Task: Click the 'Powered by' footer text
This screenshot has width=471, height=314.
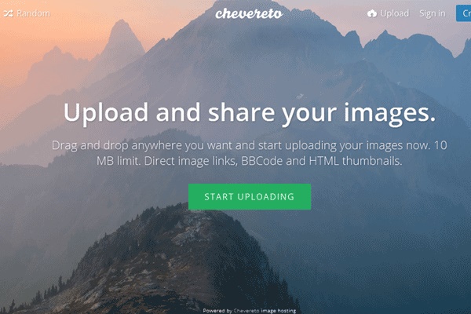Action: [x=217, y=311]
